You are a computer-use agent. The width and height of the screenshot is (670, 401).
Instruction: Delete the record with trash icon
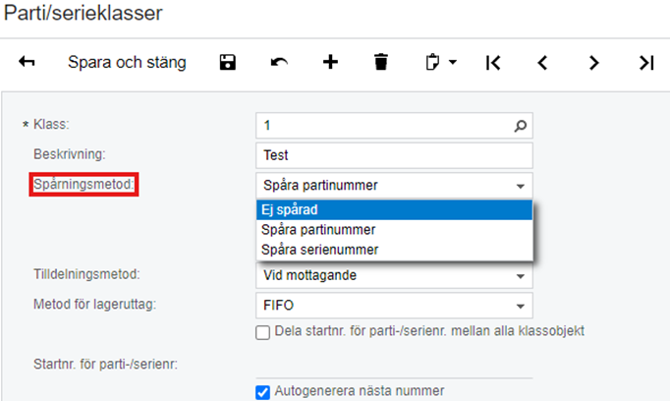381,62
